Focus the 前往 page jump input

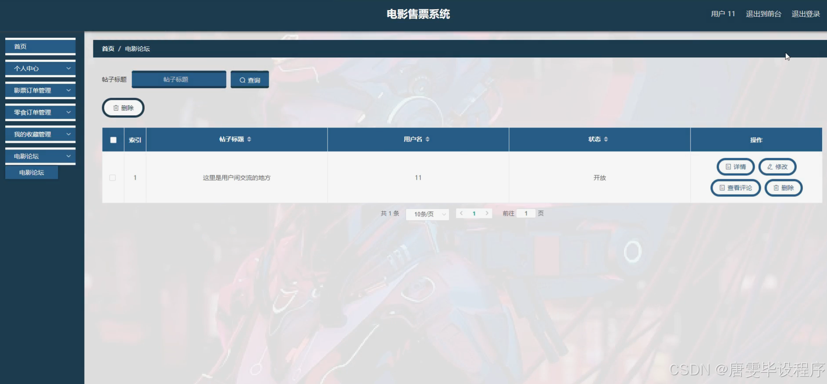526,213
